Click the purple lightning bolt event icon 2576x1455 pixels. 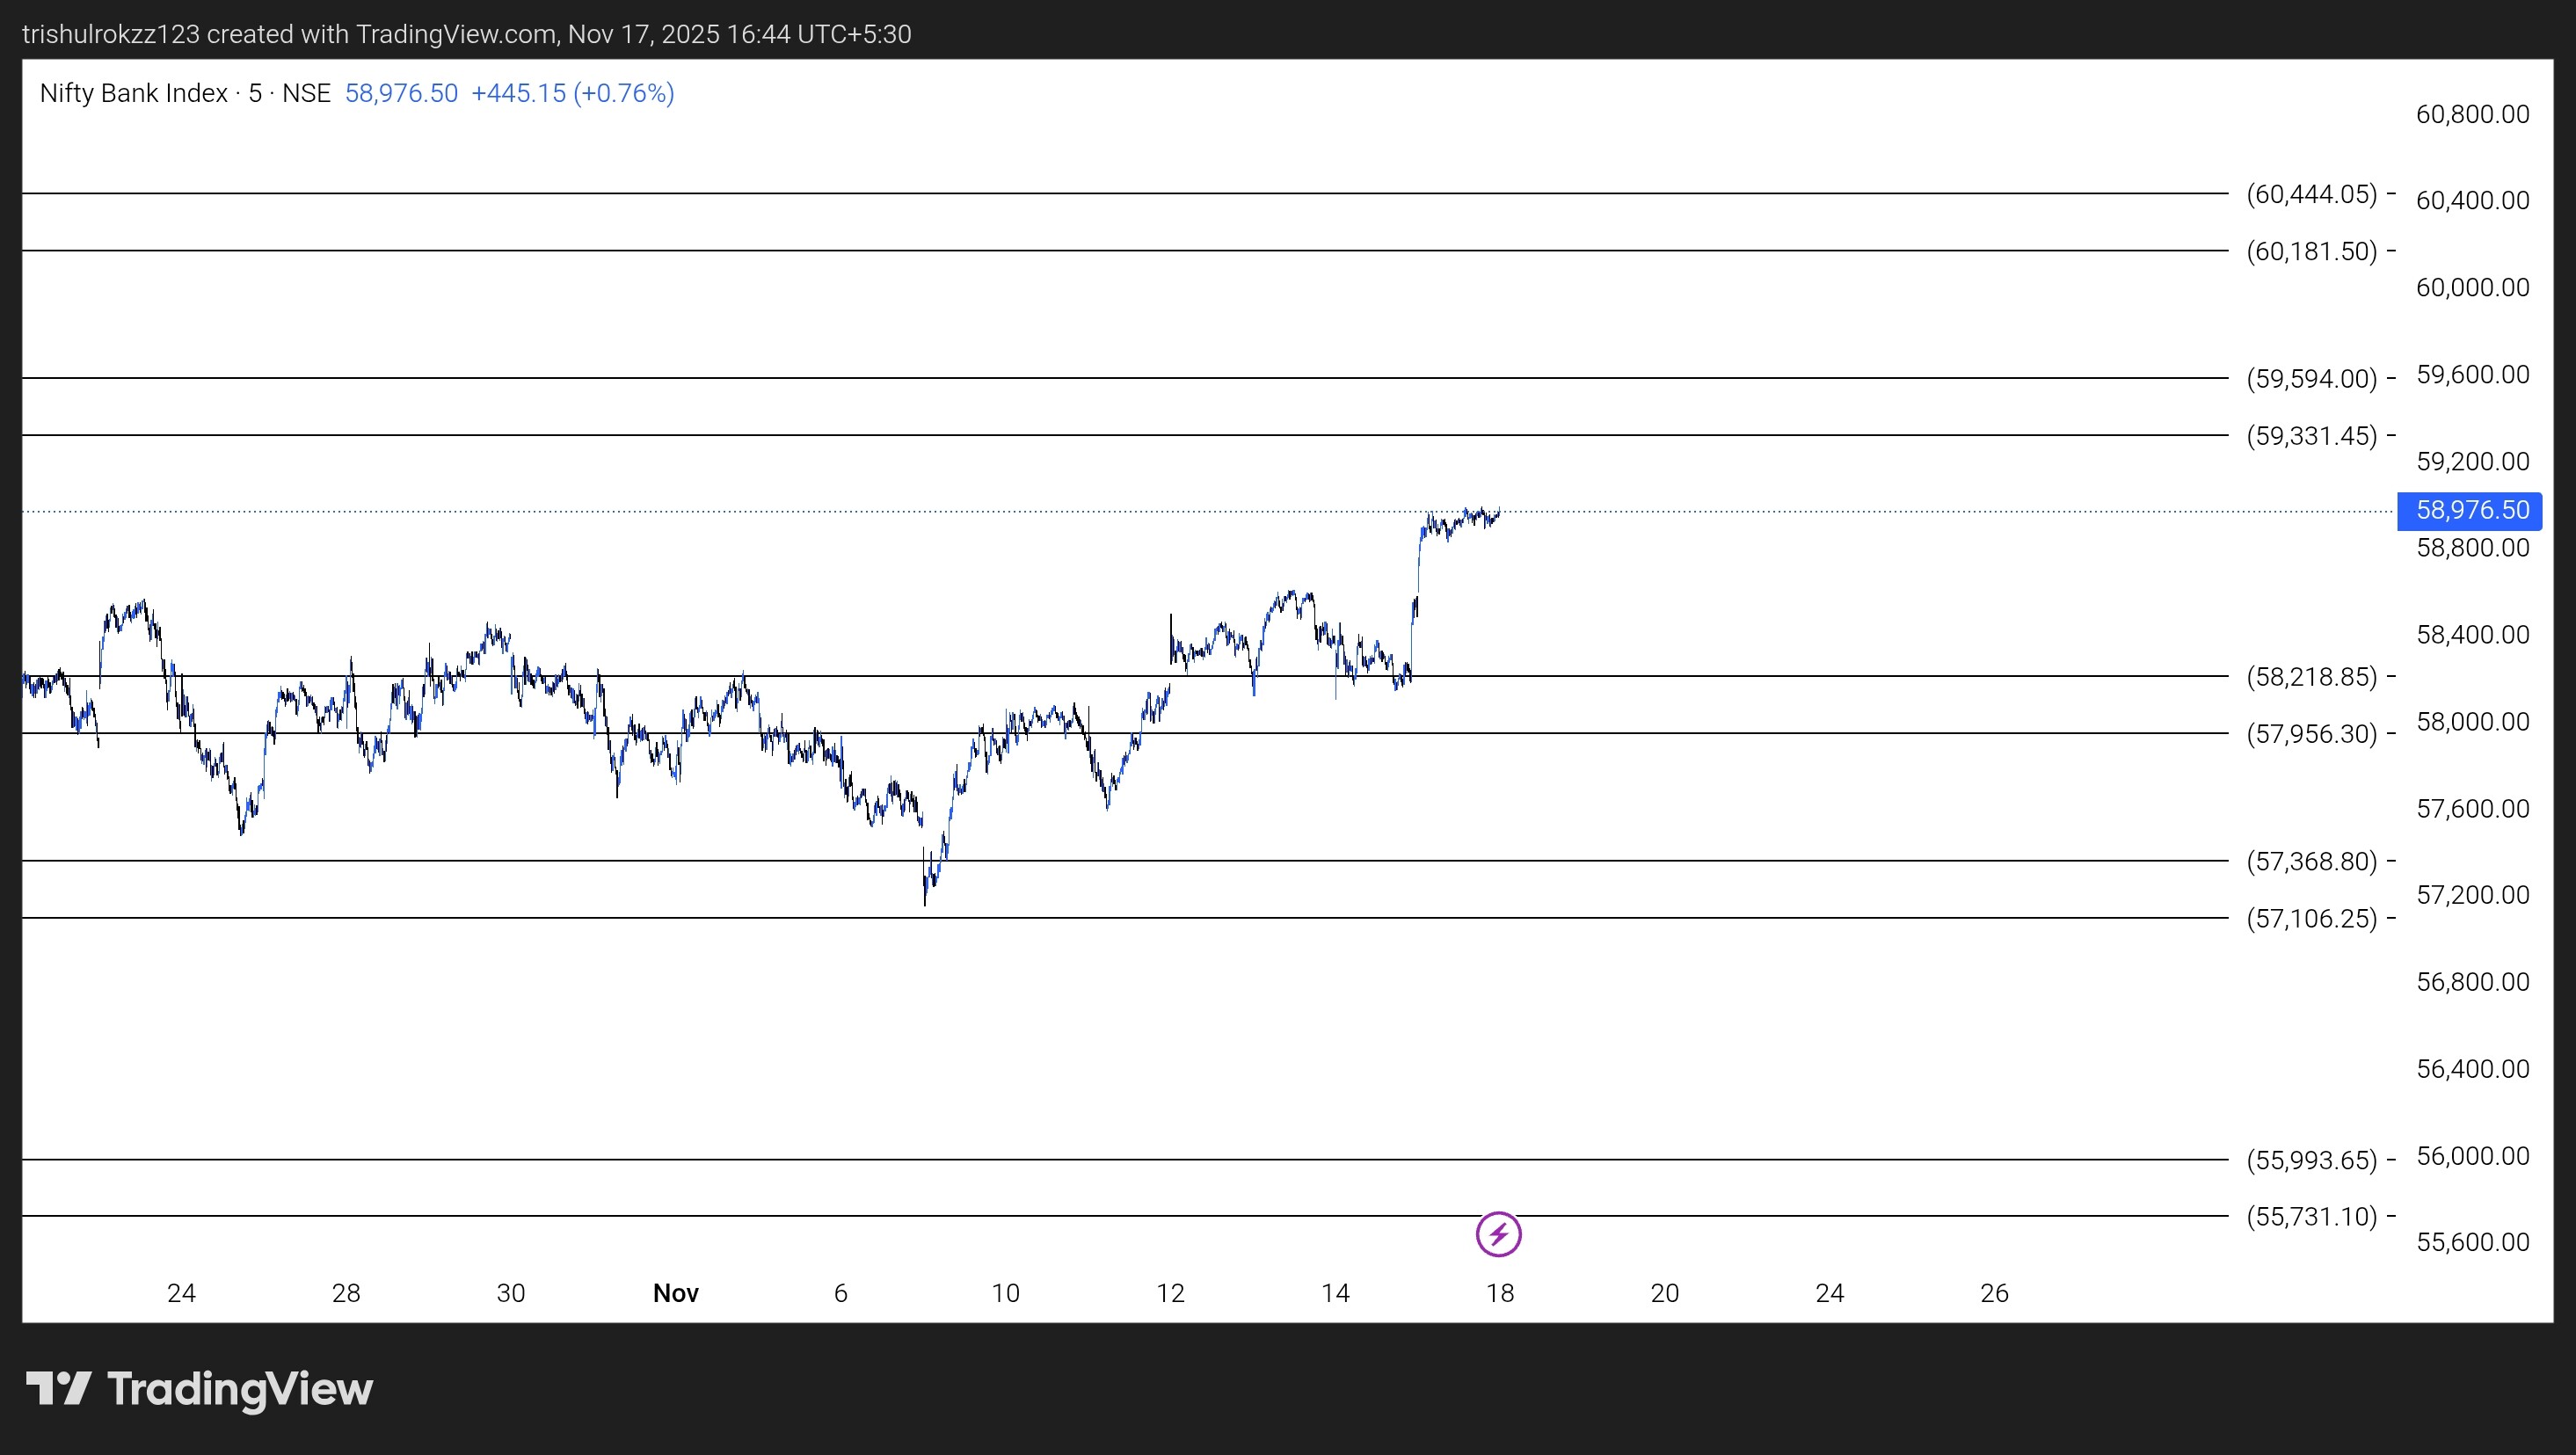pos(1498,1234)
